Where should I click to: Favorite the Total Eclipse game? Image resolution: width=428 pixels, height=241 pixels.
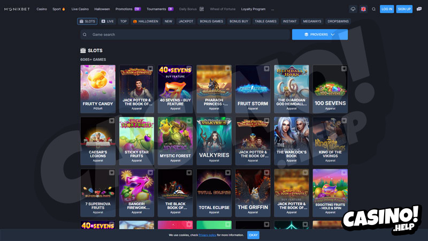[x=228, y=172]
